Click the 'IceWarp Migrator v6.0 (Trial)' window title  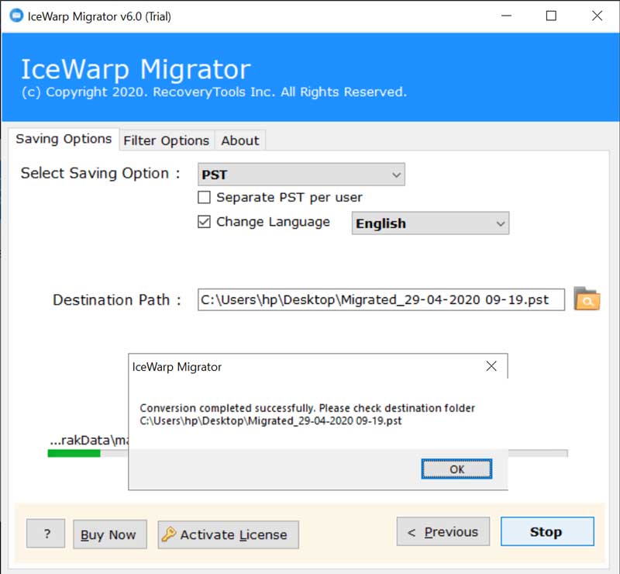tap(99, 16)
